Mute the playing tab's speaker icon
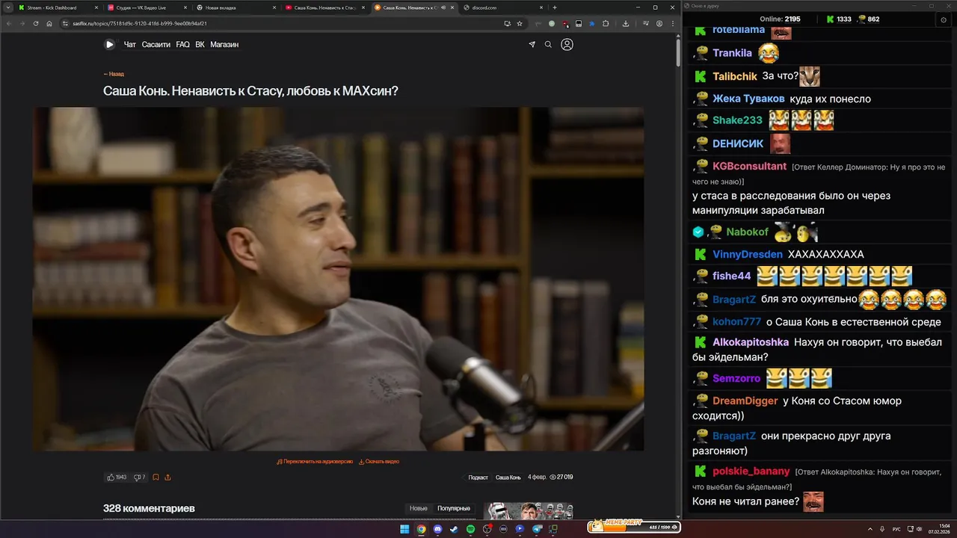Image resolution: width=957 pixels, height=538 pixels. pyautogui.click(x=443, y=7)
